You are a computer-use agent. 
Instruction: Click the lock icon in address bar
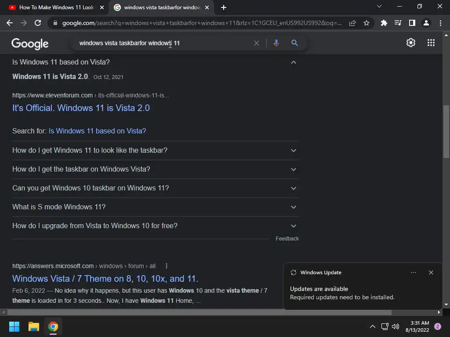pos(55,23)
